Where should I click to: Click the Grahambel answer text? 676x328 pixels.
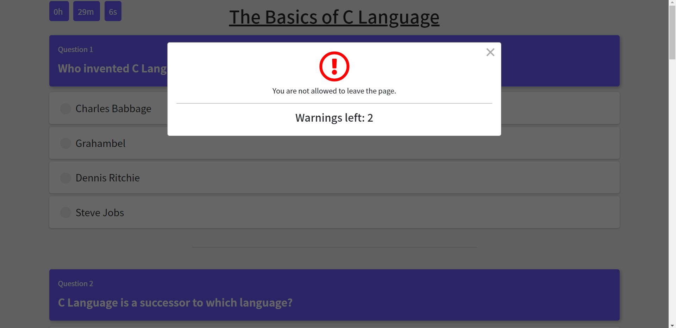101,143
